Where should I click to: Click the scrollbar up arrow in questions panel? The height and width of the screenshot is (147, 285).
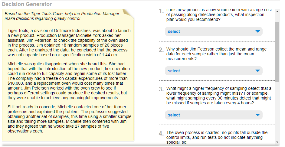(x=277, y=11)
